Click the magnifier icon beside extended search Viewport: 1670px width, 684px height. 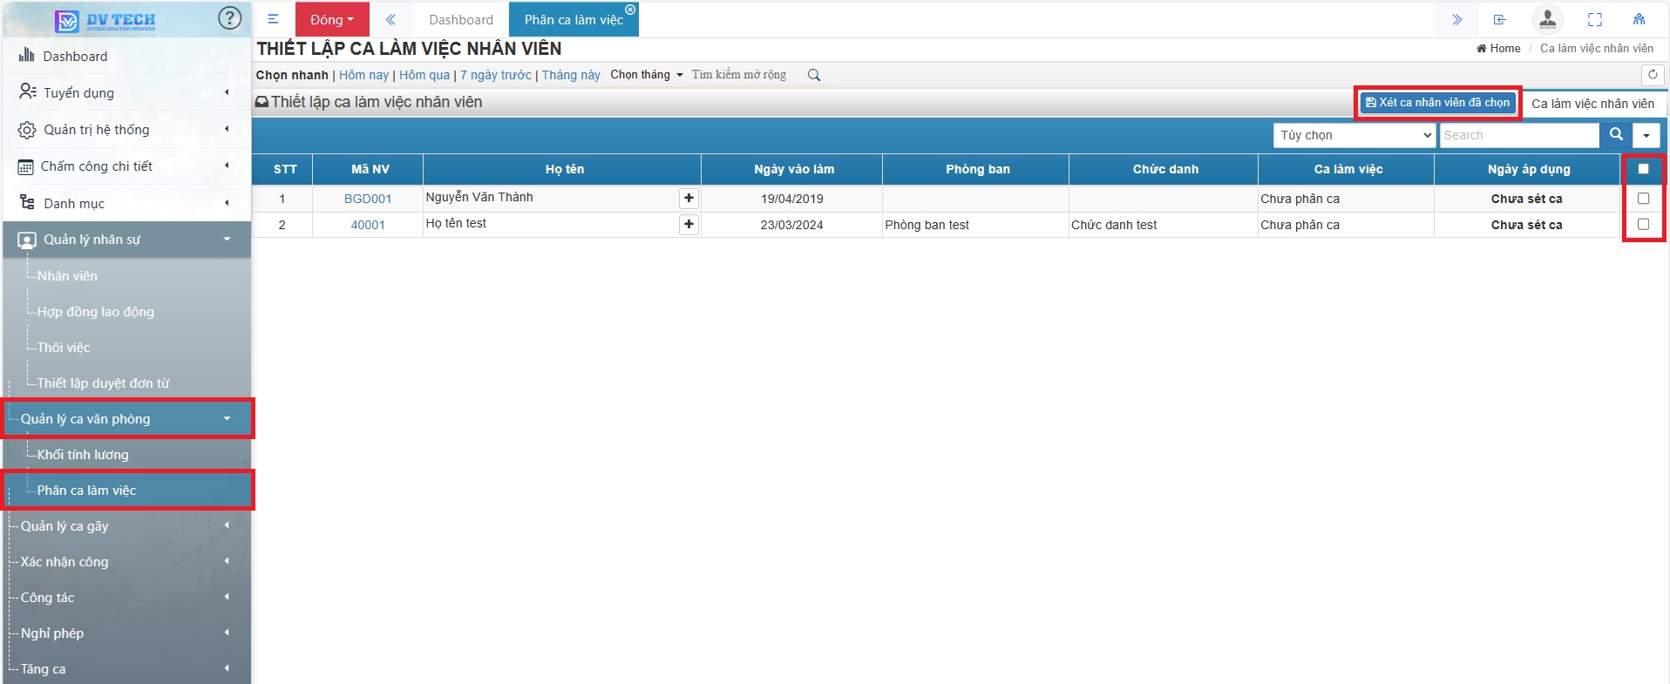(813, 75)
